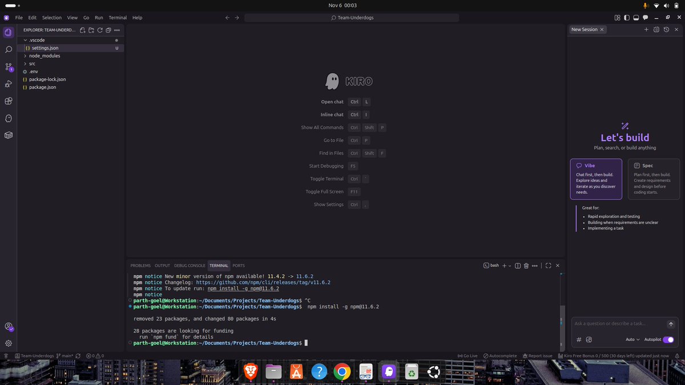This screenshot has height=385, width=685.
Task: Refresh the Explorer with the refresh icon
Action: [100, 30]
